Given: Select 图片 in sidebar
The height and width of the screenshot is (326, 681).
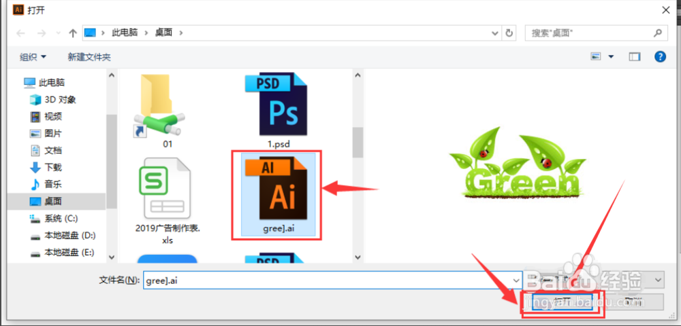Looking at the screenshot, I should click(x=46, y=133).
